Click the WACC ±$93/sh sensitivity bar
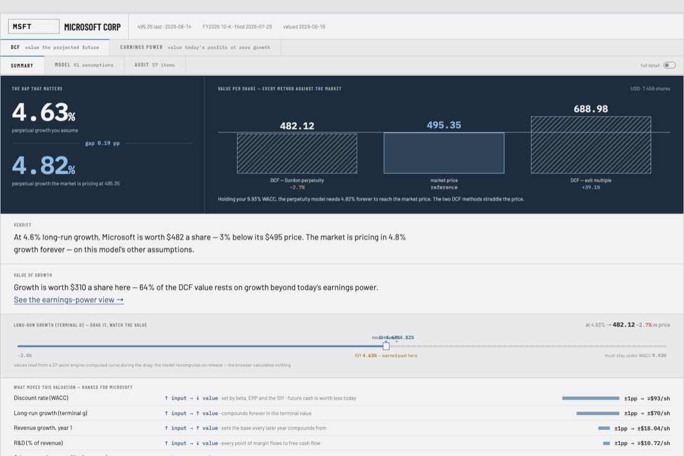This screenshot has height=456, width=684. point(591,398)
